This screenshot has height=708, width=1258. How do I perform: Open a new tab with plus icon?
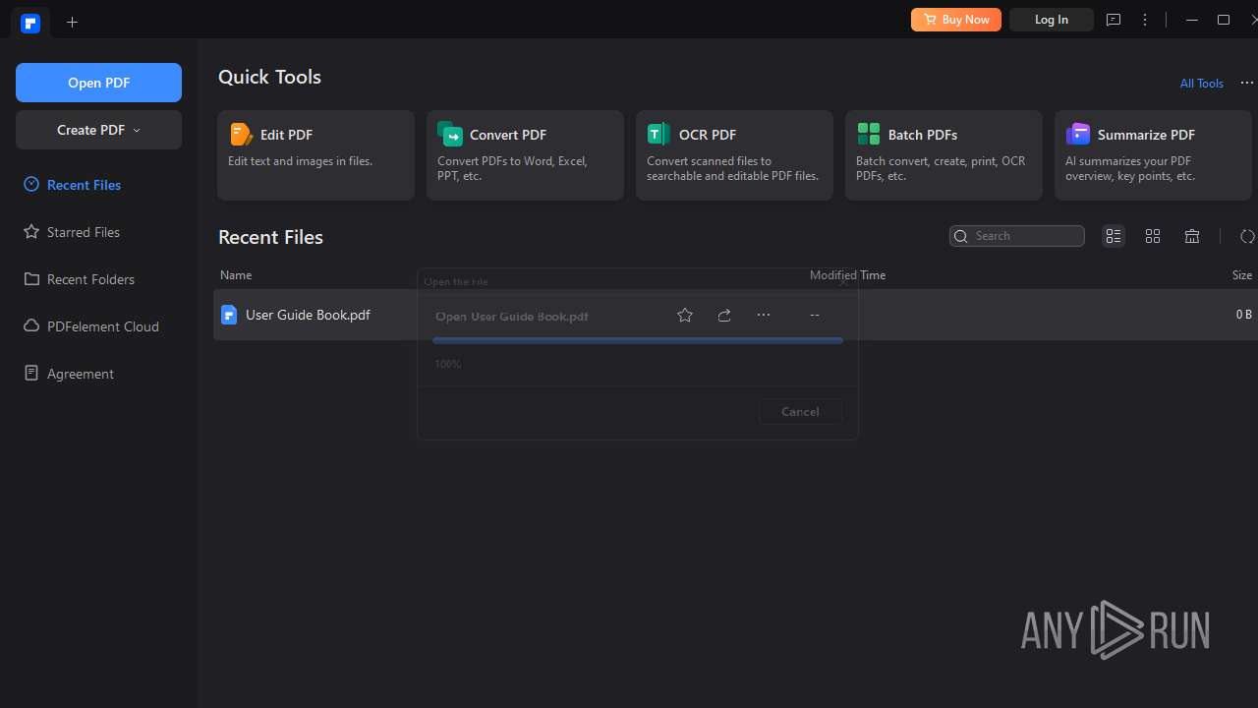click(72, 22)
